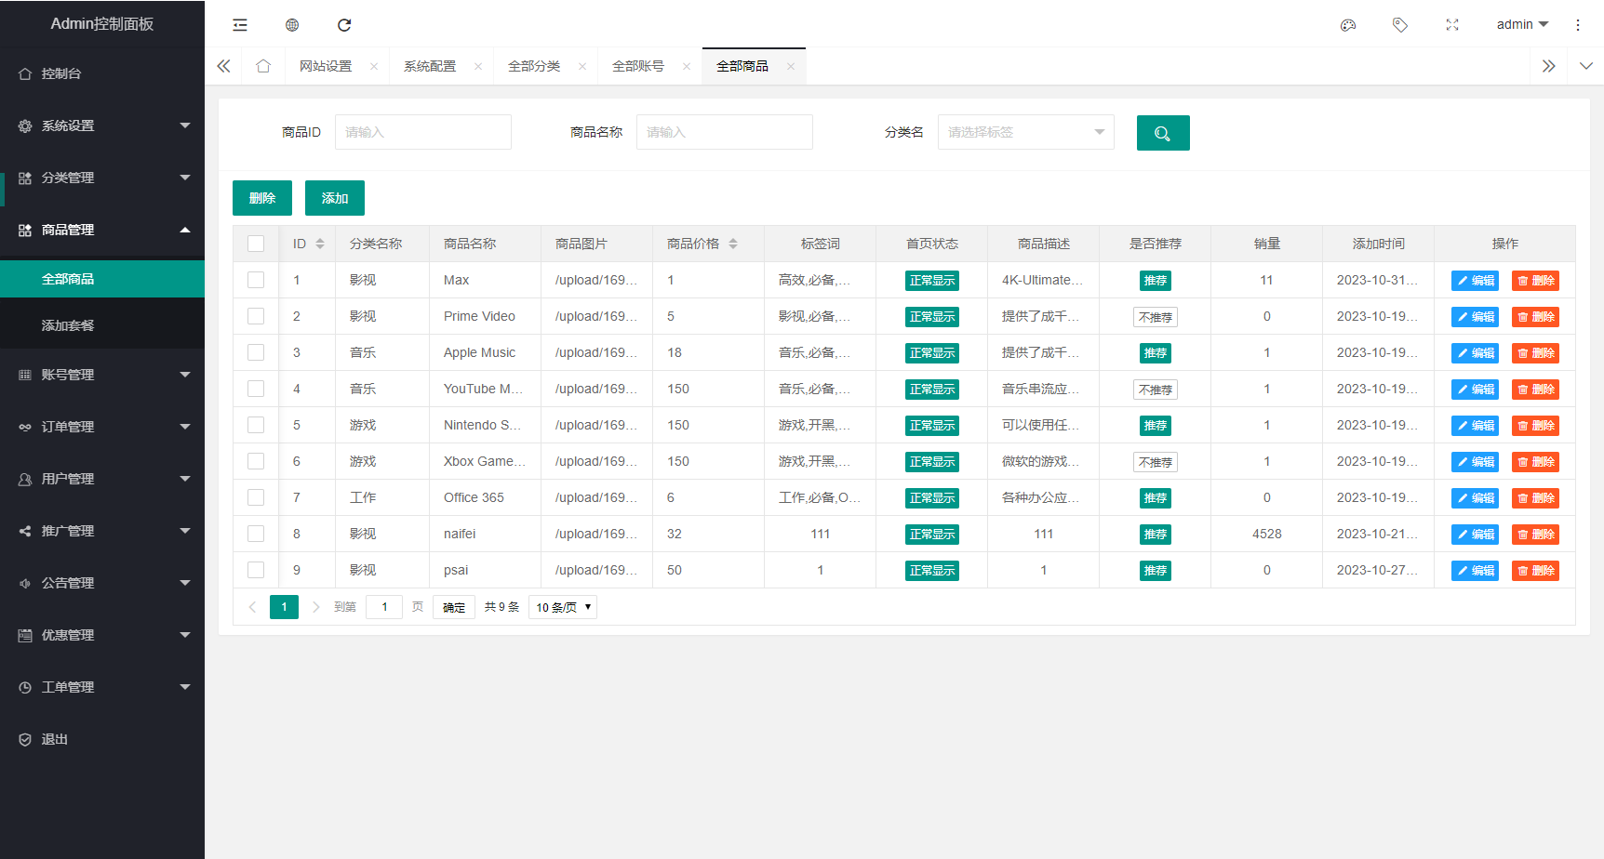Open the theme palette color picker icon

coord(1348,24)
